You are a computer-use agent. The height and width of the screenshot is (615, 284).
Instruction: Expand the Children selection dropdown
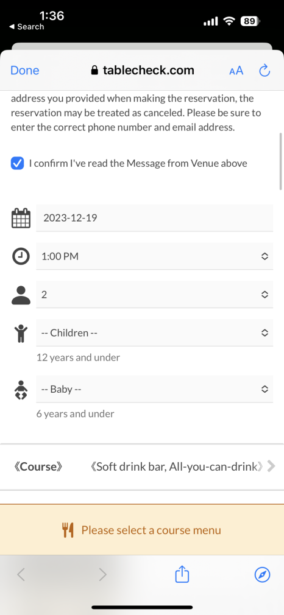[x=154, y=332]
